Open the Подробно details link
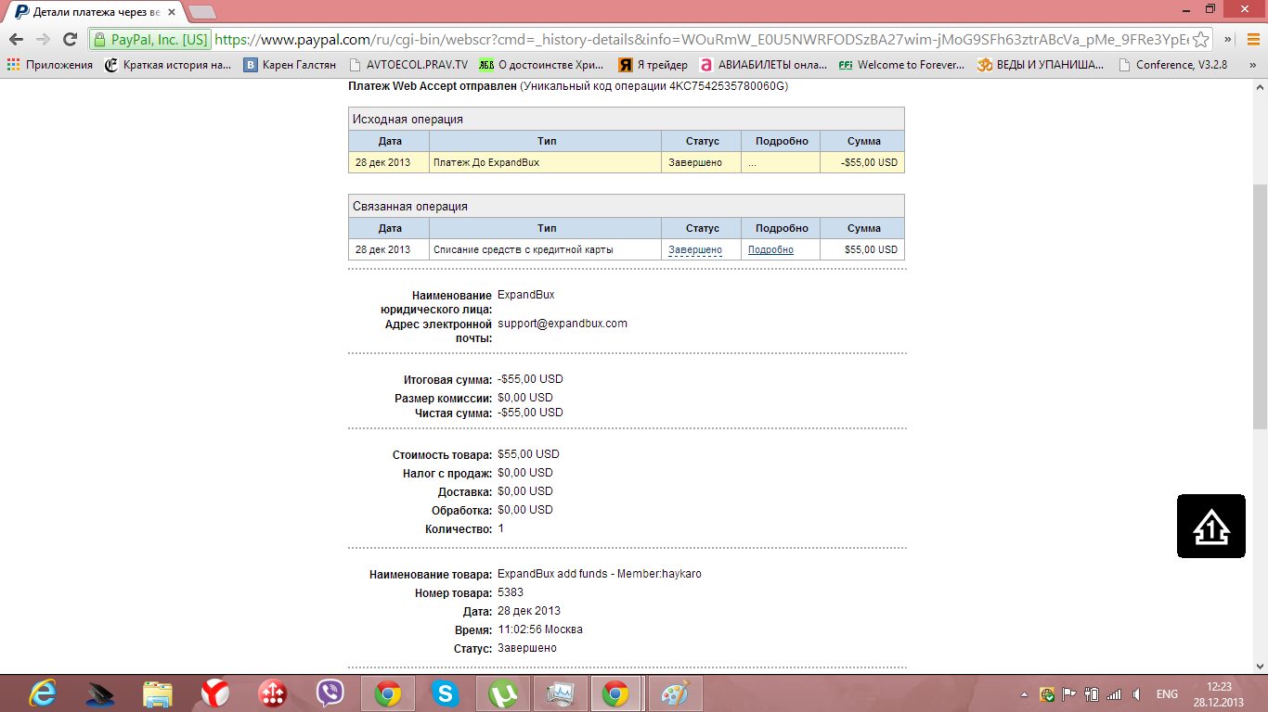 770,250
